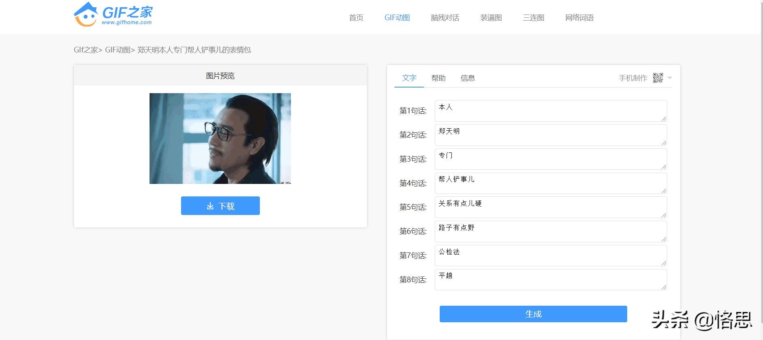Click the QR code icon
Image resolution: width=763 pixels, height=340 pixels.
tap(658, 78)
